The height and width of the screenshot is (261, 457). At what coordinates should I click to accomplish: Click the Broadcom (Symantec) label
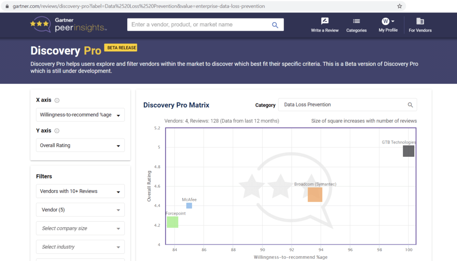(x=315, y=184)
